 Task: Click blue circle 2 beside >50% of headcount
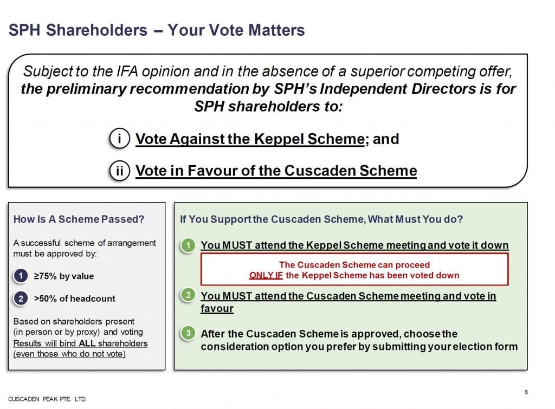pyautogui.click(x=21, y=298)
